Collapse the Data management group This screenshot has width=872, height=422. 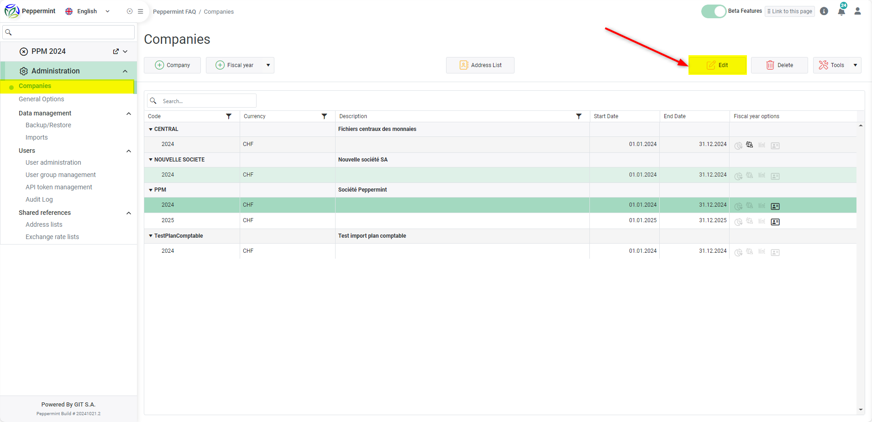point(129,114)
